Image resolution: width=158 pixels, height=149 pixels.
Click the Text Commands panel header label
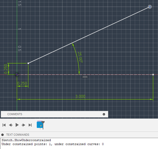(x=18, y=135)
